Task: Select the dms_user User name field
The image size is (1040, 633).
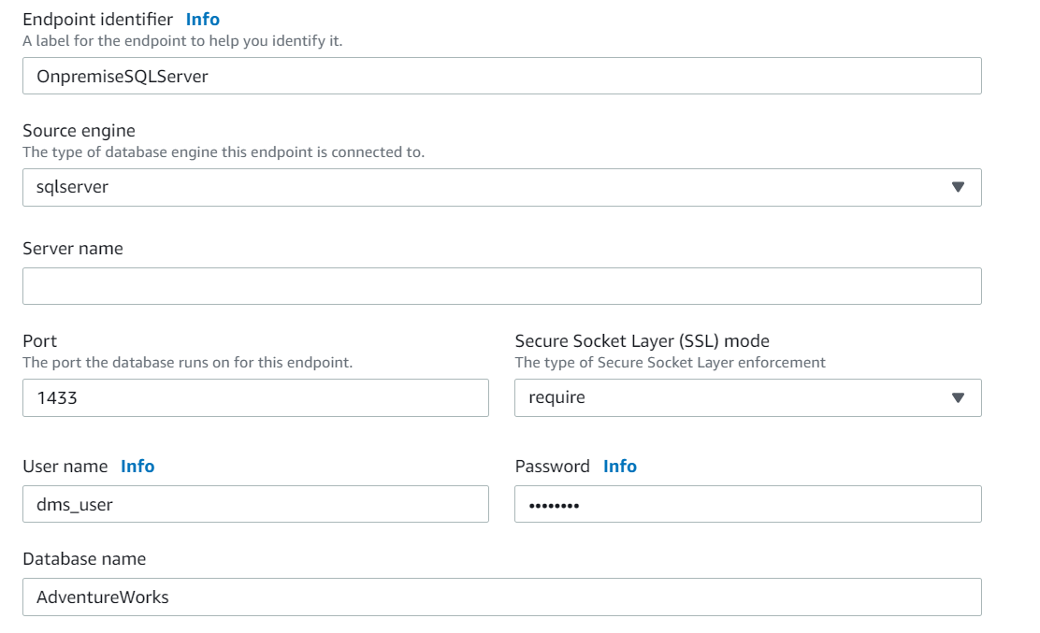Action: pyautogui.click(x=255, y=504)
